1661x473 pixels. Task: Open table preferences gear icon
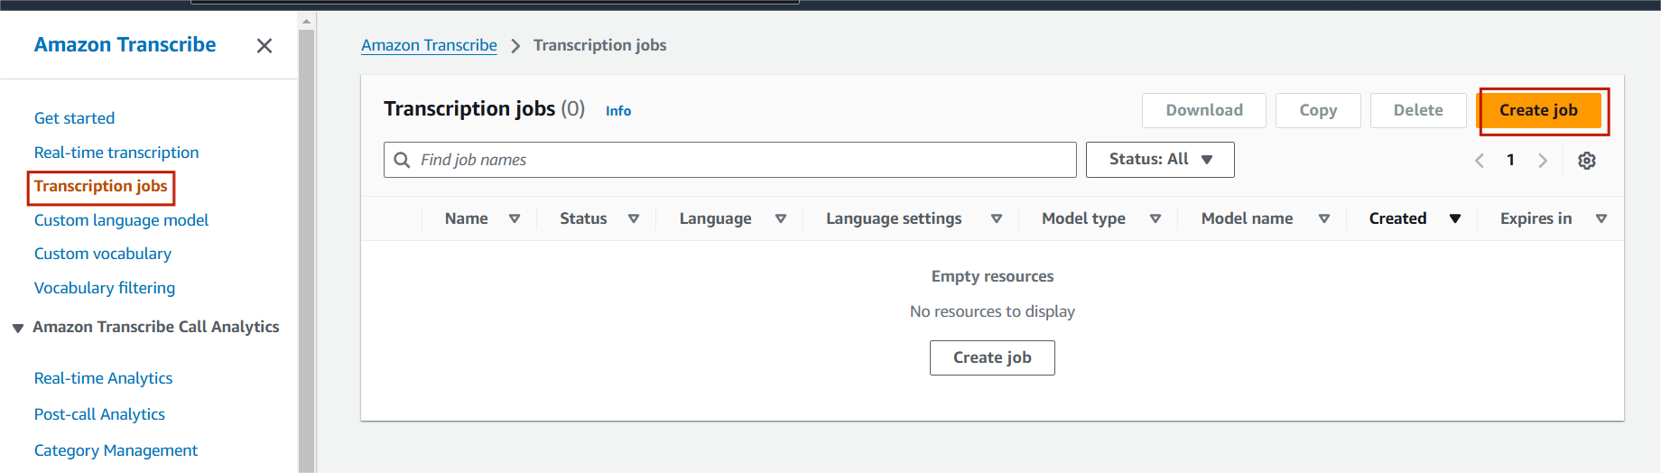(1587, 161)
